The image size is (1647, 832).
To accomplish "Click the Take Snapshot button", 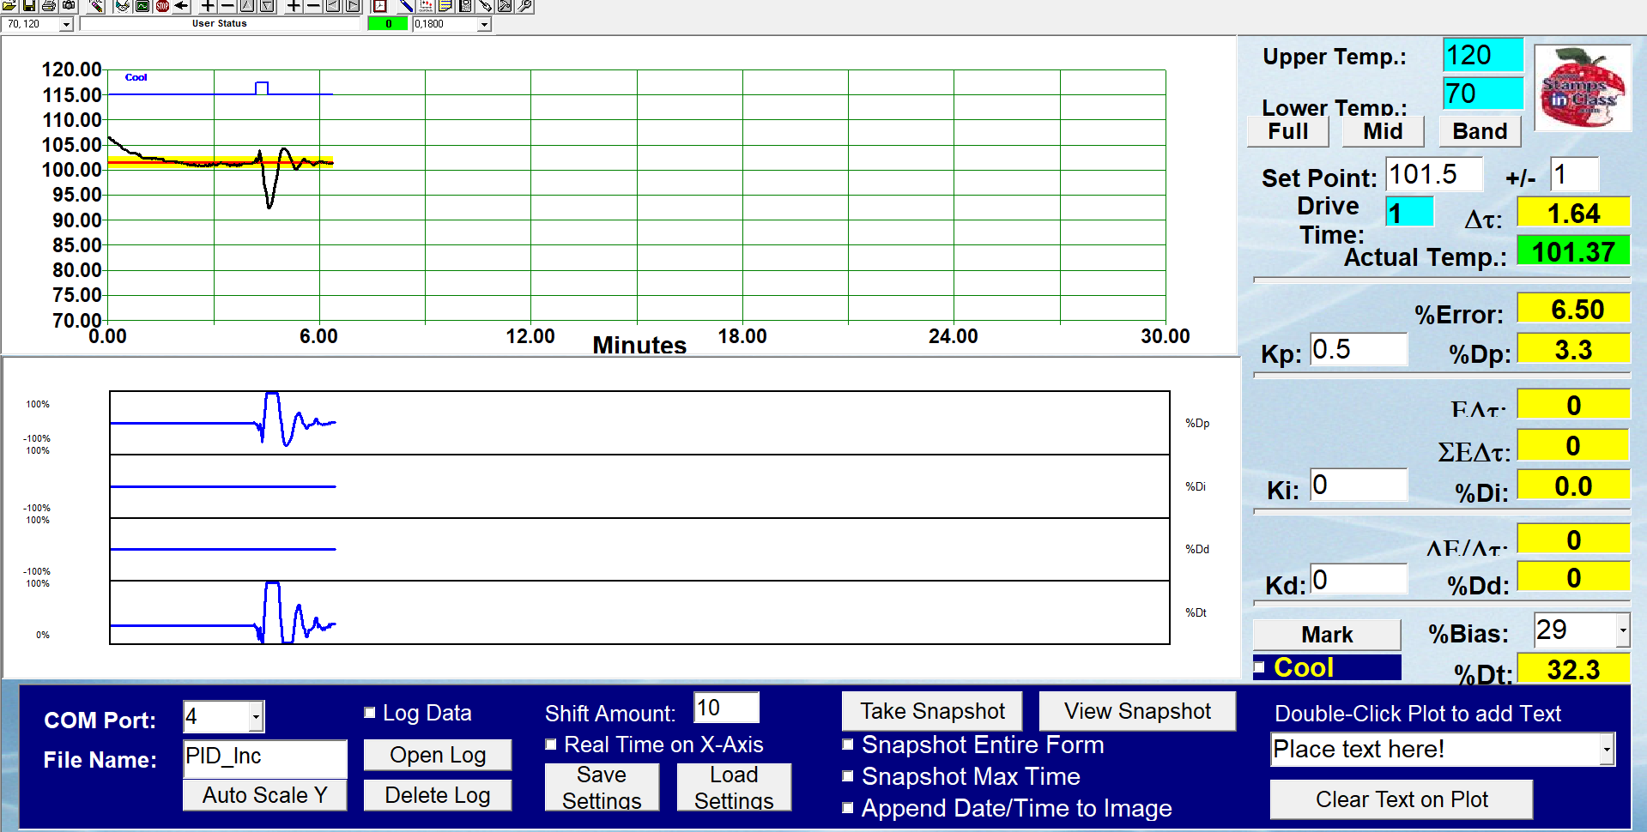I will [932, 711].
